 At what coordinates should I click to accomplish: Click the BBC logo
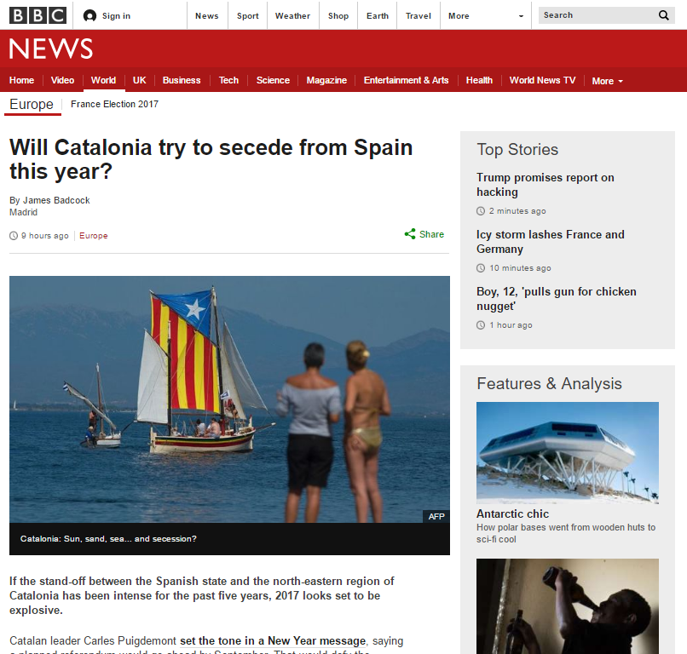tap(38, 15)
